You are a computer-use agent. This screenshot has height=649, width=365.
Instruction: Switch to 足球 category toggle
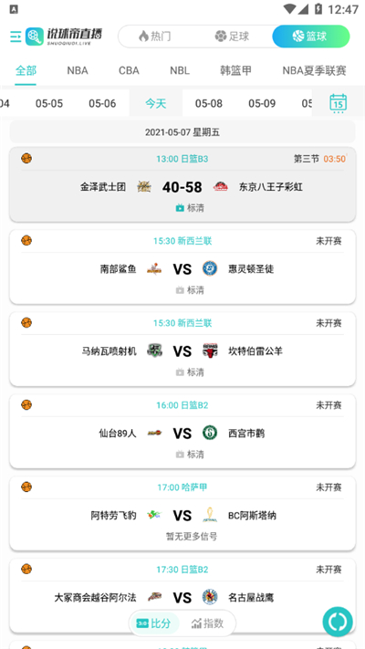click(x=232, y=37)
